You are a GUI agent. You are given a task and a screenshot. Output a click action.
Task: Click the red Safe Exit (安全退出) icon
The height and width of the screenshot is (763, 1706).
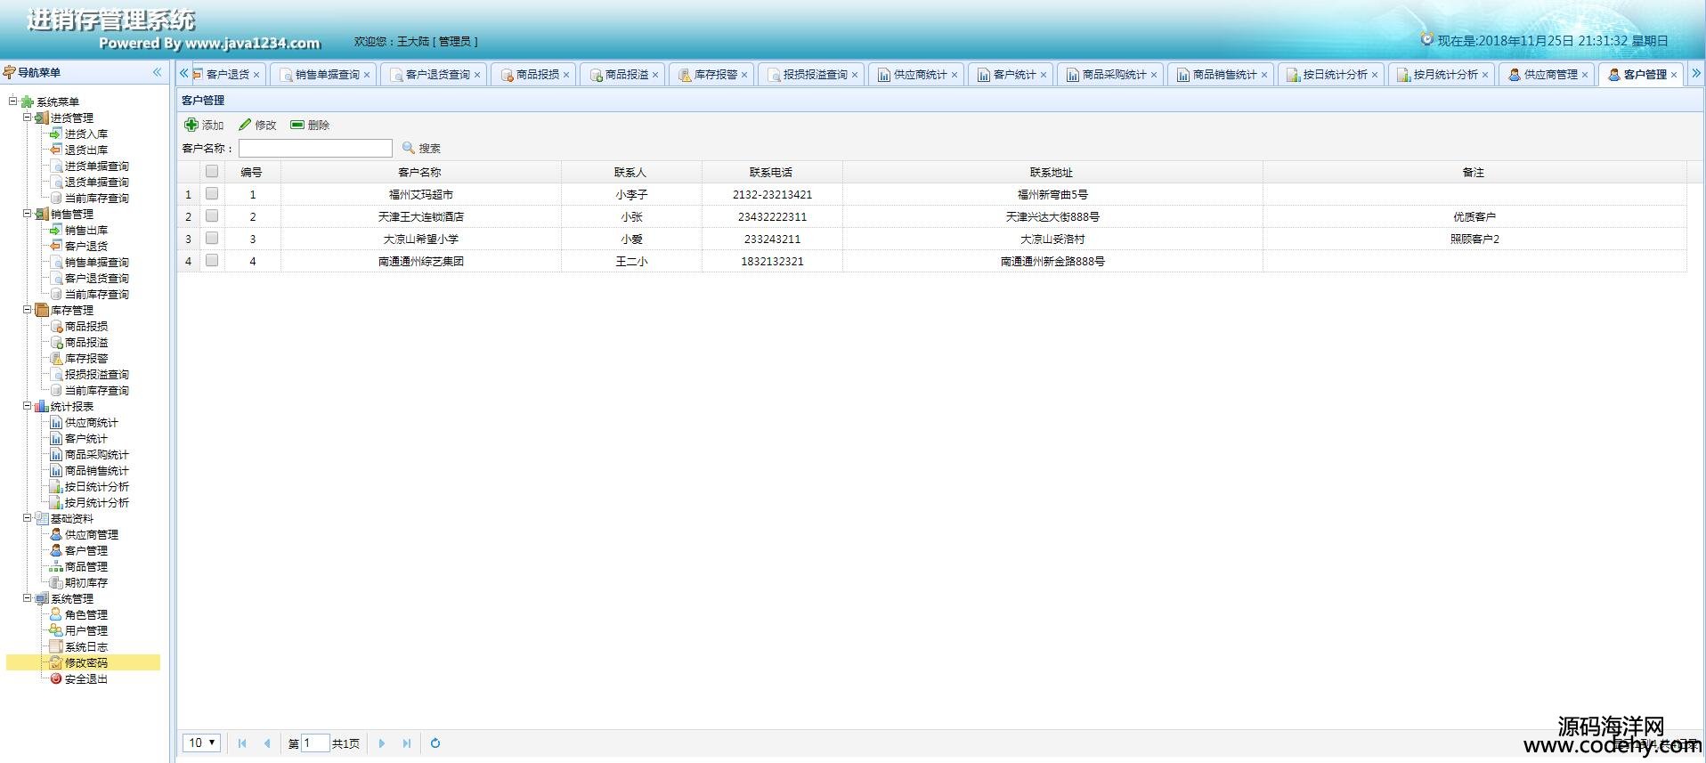point(56,678)
